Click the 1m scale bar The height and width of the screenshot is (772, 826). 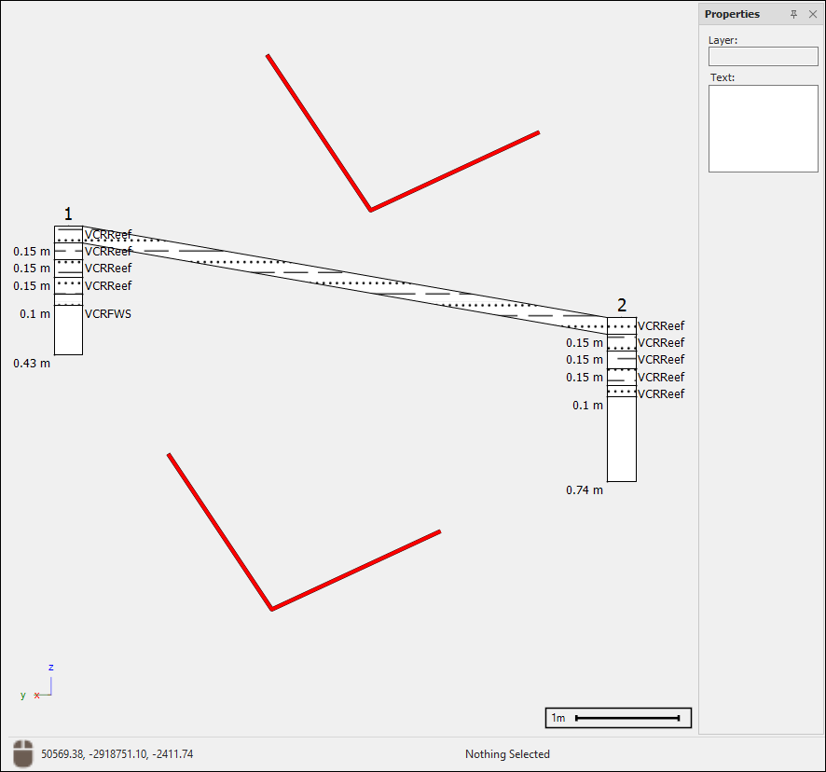619,718
